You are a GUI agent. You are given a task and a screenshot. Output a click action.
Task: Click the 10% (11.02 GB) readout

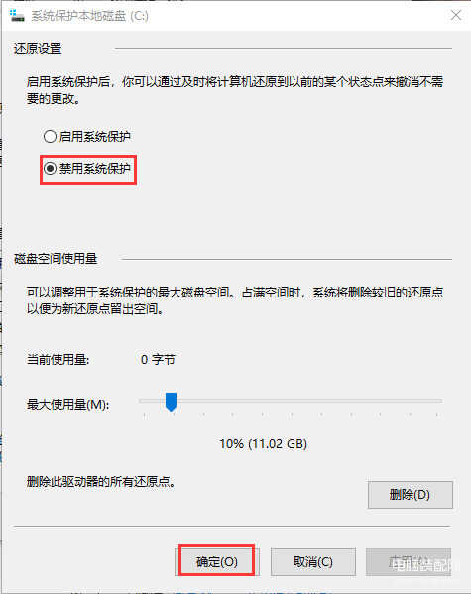[x=264, y=443]
